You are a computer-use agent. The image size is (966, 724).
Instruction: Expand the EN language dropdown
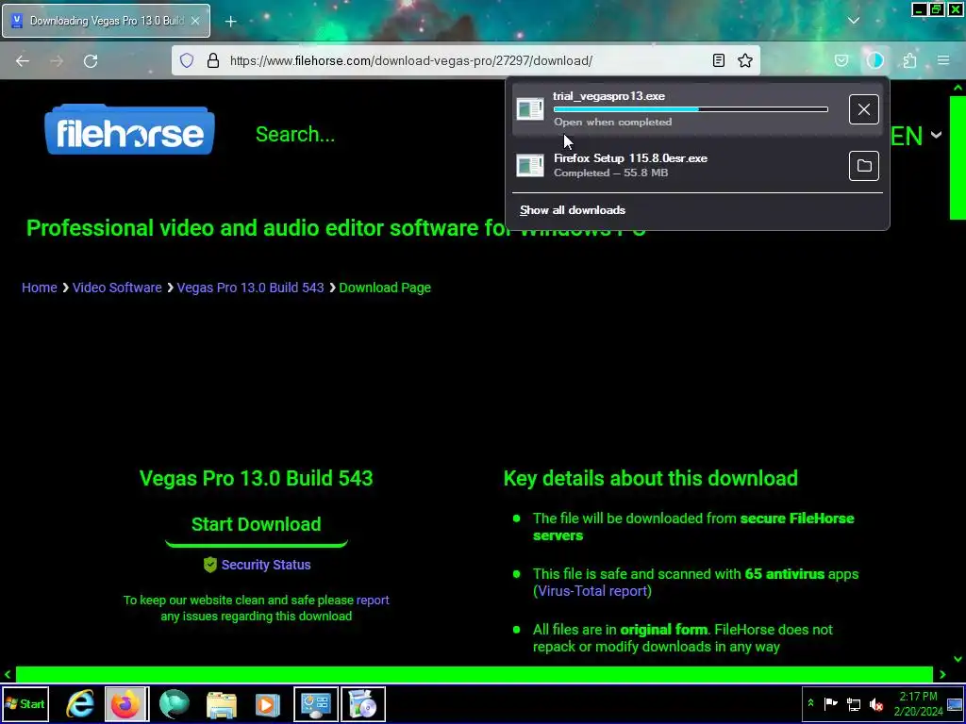tap(915, 136)
